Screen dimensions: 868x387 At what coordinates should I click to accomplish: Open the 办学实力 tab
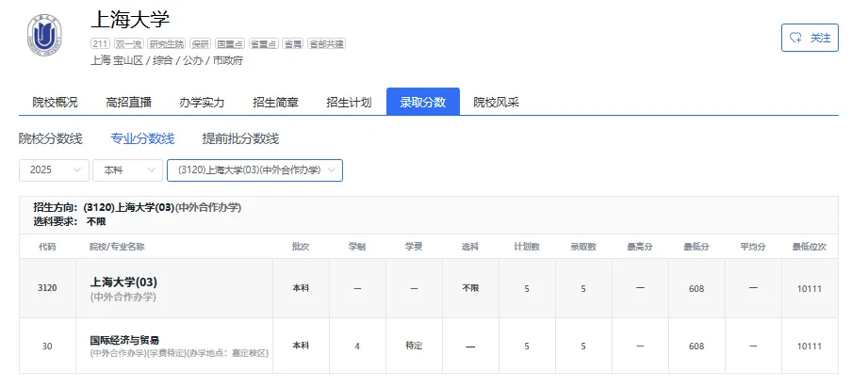point(202,103)
